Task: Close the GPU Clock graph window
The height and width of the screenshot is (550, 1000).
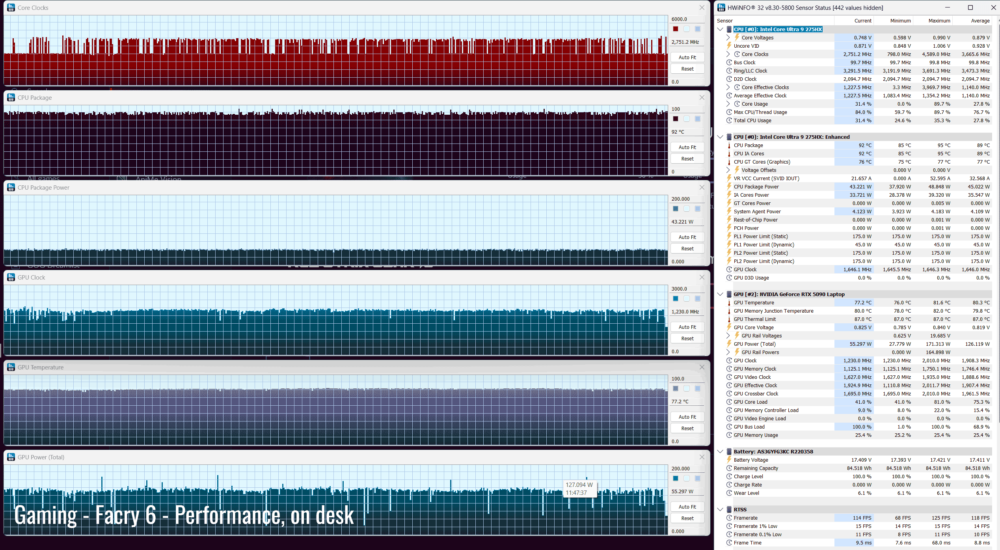Action: click(x=702, y=278)
